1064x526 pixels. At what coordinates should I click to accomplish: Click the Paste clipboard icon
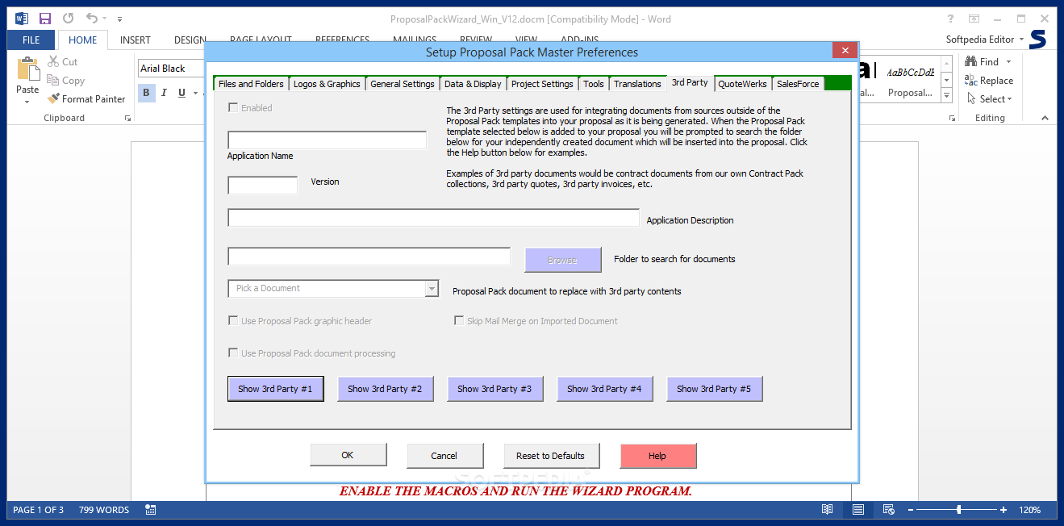coord(27,69)
